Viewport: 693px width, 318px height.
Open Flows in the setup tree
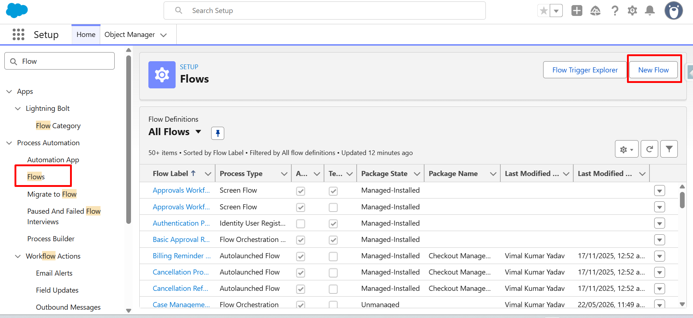coord(36,177)
